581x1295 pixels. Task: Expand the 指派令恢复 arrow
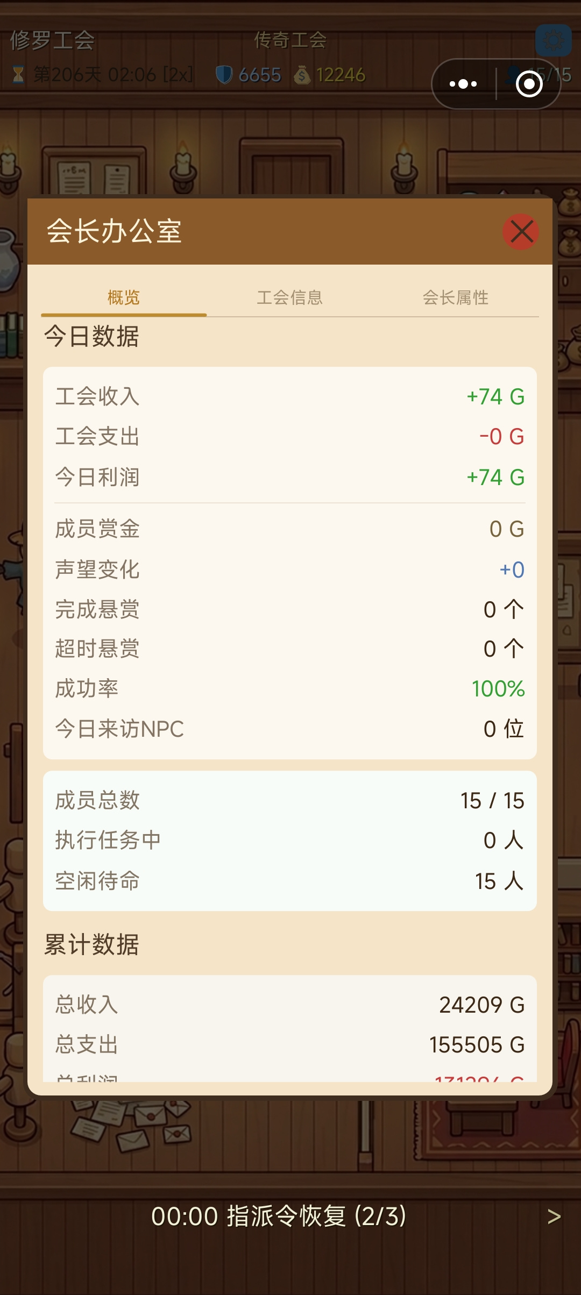[x=554, y=1216]
